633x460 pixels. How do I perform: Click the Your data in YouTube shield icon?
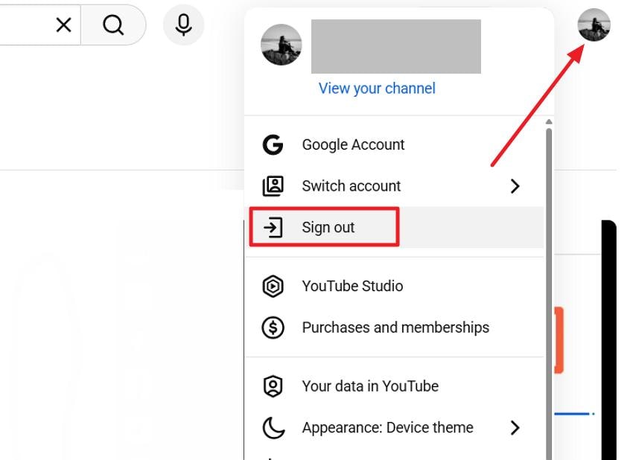(273, 386)
